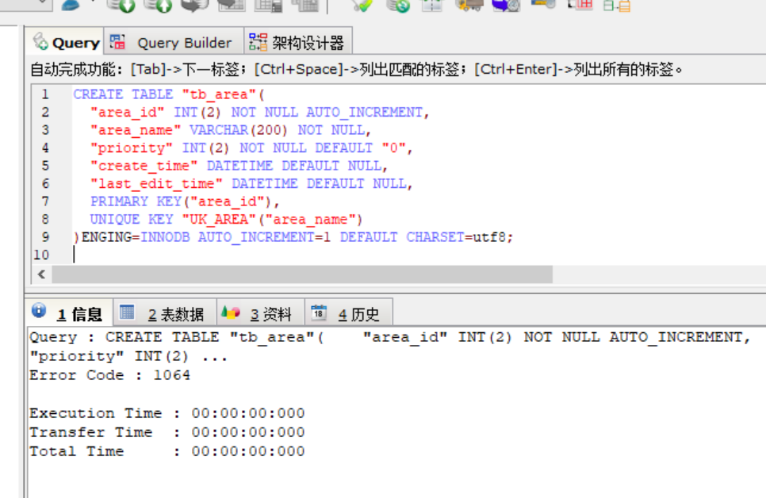Click the '"priority" INT(2) ...' results line
Image resolution: width=766 pixels, height=498 pixels.
coord(128,356)
